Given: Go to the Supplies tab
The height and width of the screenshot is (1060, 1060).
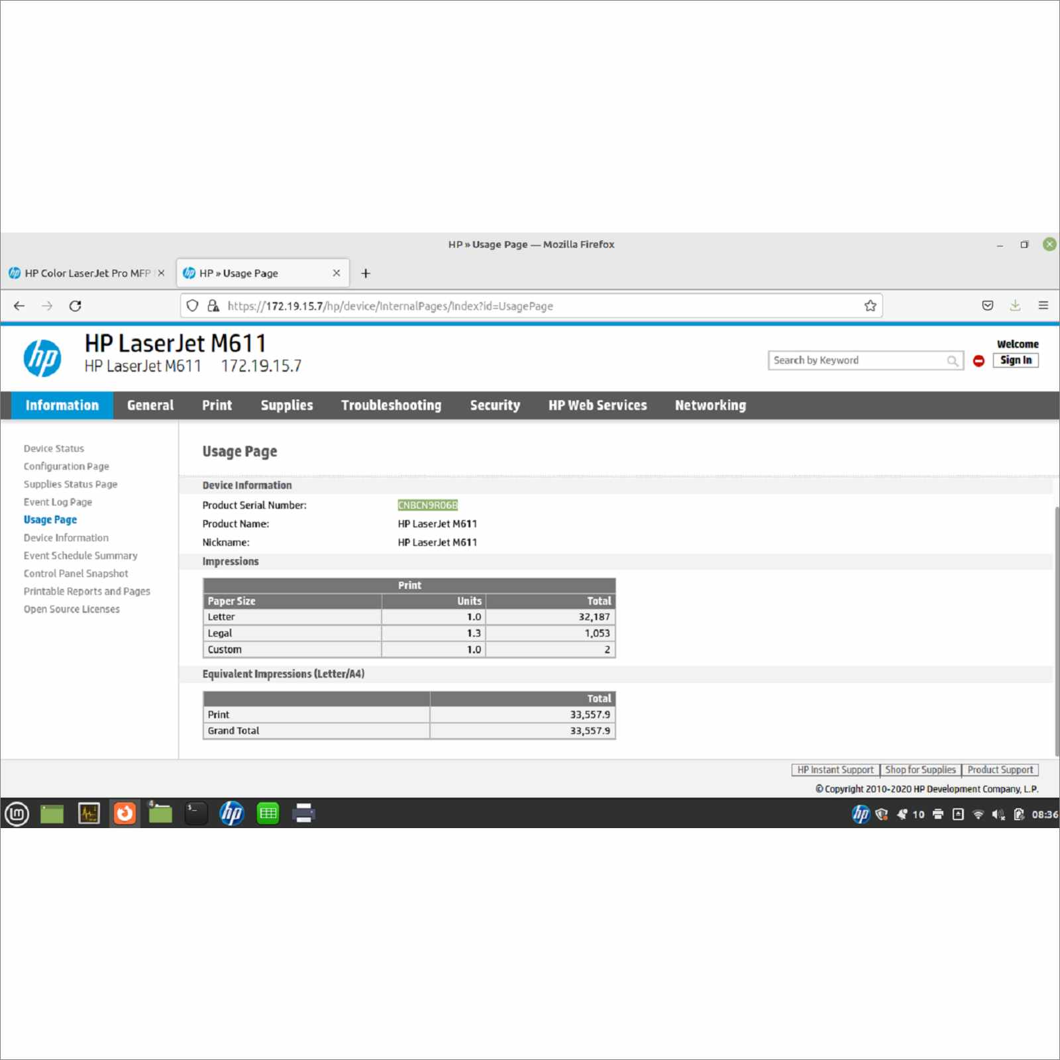Looking at the screenshot, I should [x=287, y=405].
